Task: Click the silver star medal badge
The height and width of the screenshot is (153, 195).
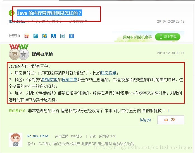Action: [24, 54]
